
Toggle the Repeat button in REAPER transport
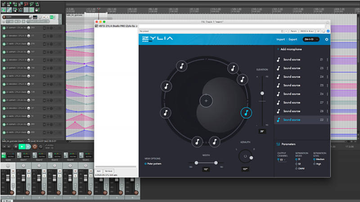pyautogui.click(x=41, y=147)
